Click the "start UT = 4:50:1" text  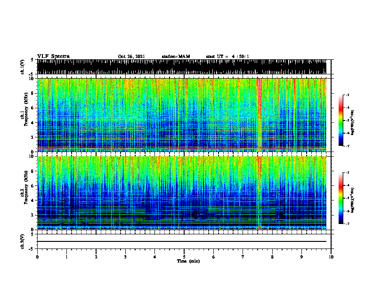(227, 56)
